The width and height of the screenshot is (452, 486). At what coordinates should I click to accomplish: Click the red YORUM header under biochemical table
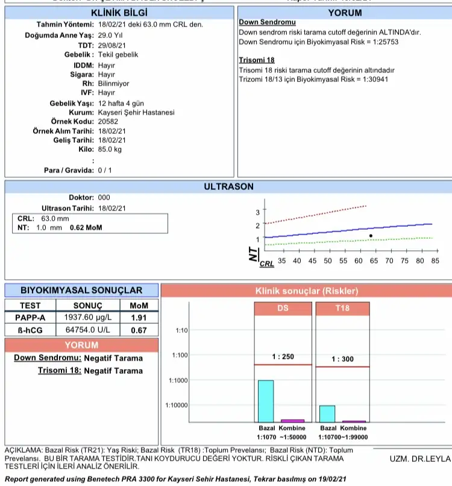81,346
